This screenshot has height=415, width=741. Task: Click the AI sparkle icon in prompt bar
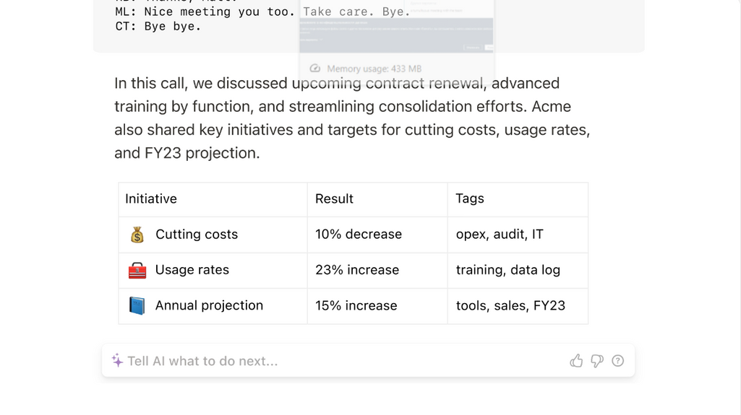pos(117,361)
